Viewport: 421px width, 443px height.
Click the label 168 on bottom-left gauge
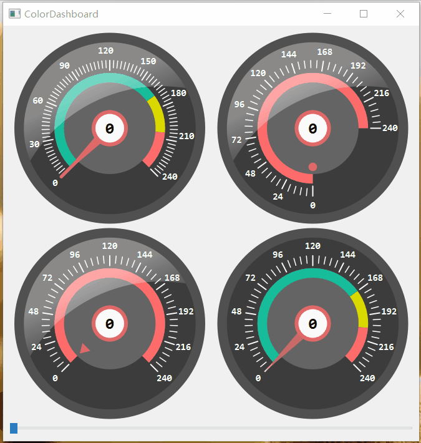coord(172,278)
